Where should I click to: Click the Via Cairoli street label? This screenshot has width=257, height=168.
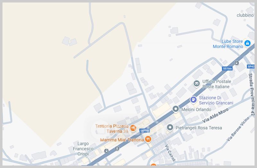(170, 153)
